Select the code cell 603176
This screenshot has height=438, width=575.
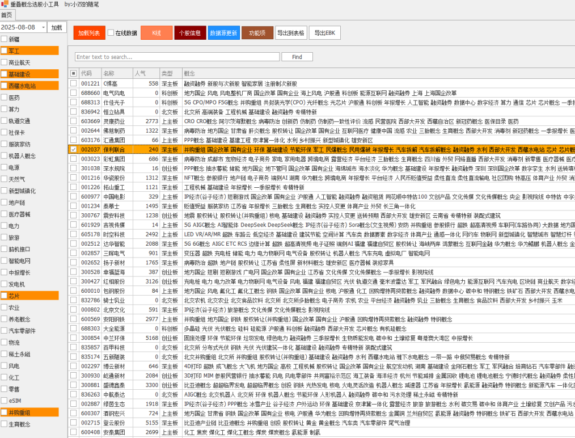coord(90,140)
